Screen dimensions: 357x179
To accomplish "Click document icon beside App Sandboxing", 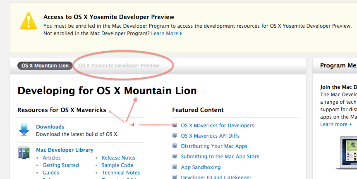I will [x=175, y=167].
